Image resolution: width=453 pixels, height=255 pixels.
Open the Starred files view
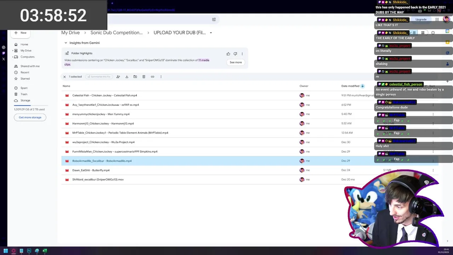(22, 79)
